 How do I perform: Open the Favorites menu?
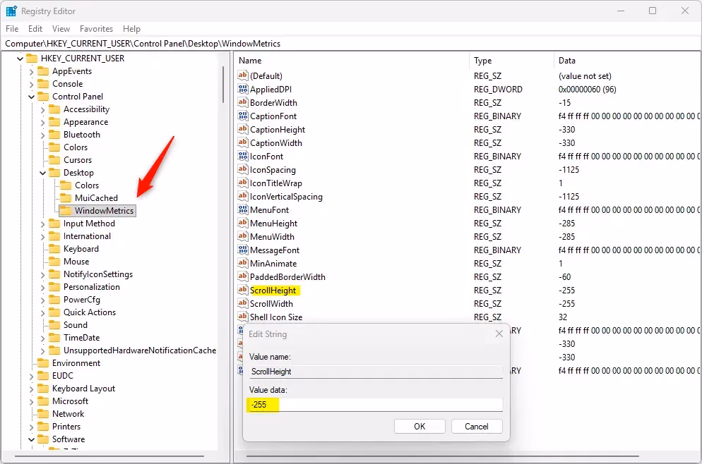96,29
